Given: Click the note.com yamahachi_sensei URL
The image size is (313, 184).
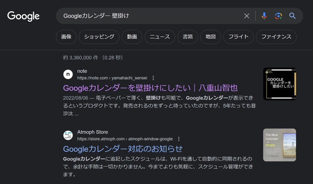Looking at the screenshot, I should tap(112, 78).
